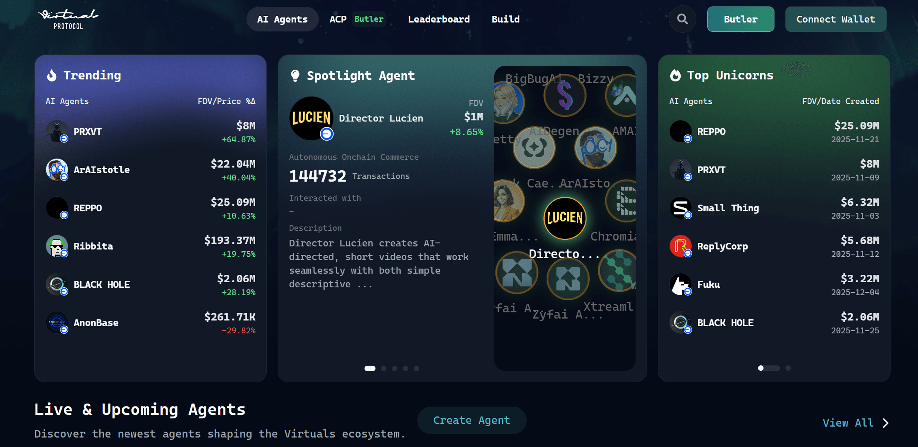Image resolution: width=918 pixels, height=447 pixels.
Task: Click the Connect Wallet button
Action: (x=835, y=19)
